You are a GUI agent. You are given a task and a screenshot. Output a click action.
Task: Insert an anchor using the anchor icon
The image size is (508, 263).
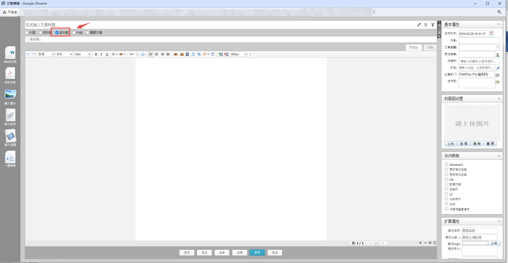tap(143, 54)
